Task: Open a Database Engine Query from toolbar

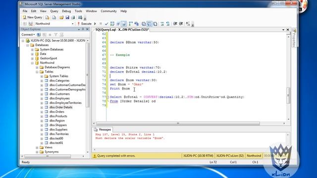Action: point(47,18)
